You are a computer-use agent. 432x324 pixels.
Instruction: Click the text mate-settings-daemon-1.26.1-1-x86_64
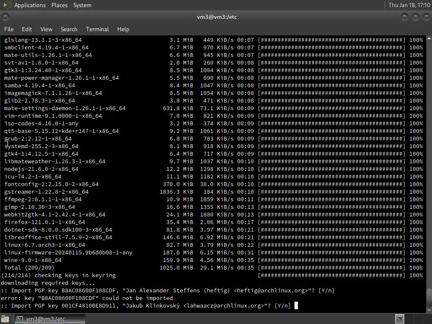(65, 108)
